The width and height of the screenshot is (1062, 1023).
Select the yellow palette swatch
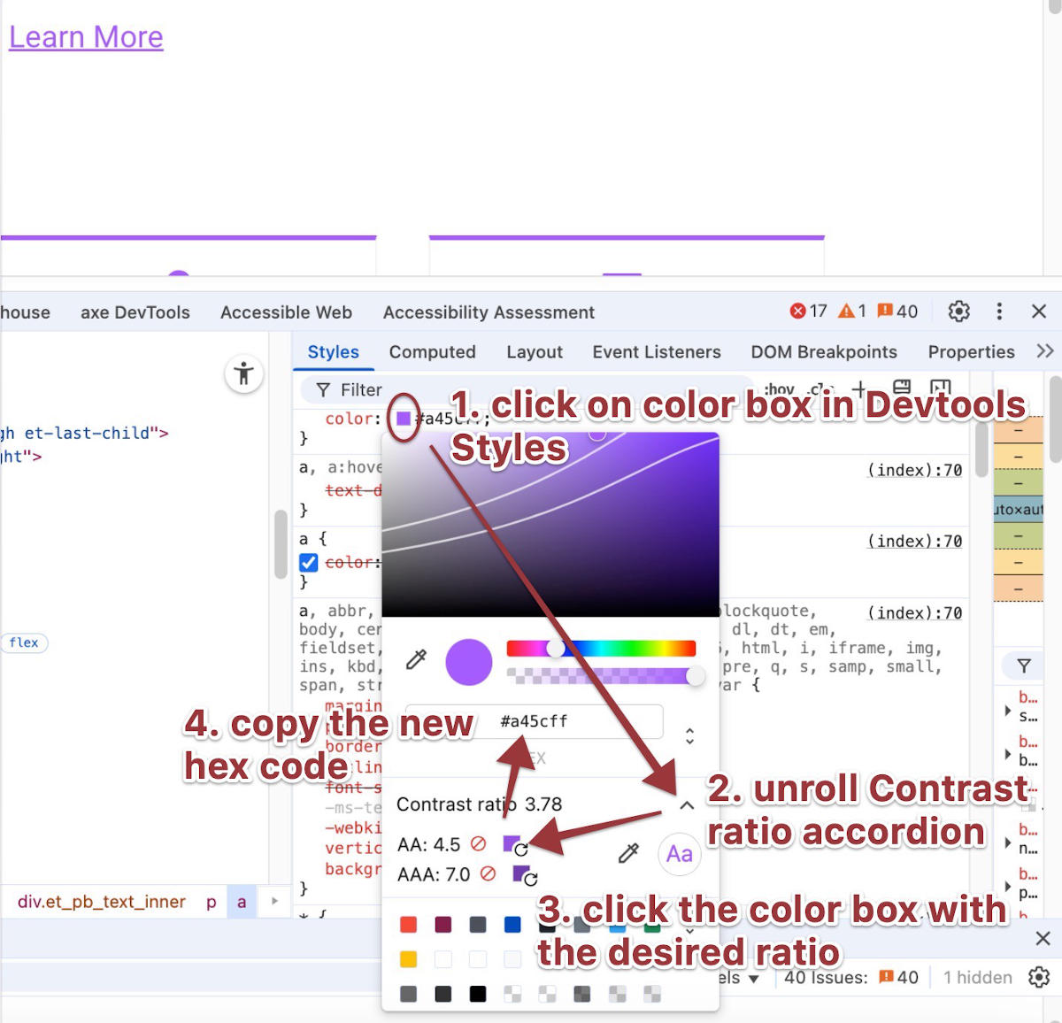tap(408, 959)
